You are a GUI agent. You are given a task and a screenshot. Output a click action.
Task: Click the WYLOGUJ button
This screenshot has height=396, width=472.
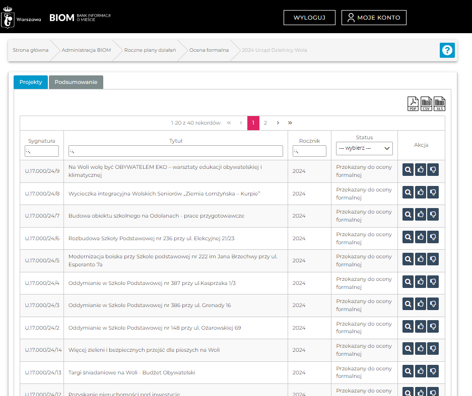tap(309, 18)
